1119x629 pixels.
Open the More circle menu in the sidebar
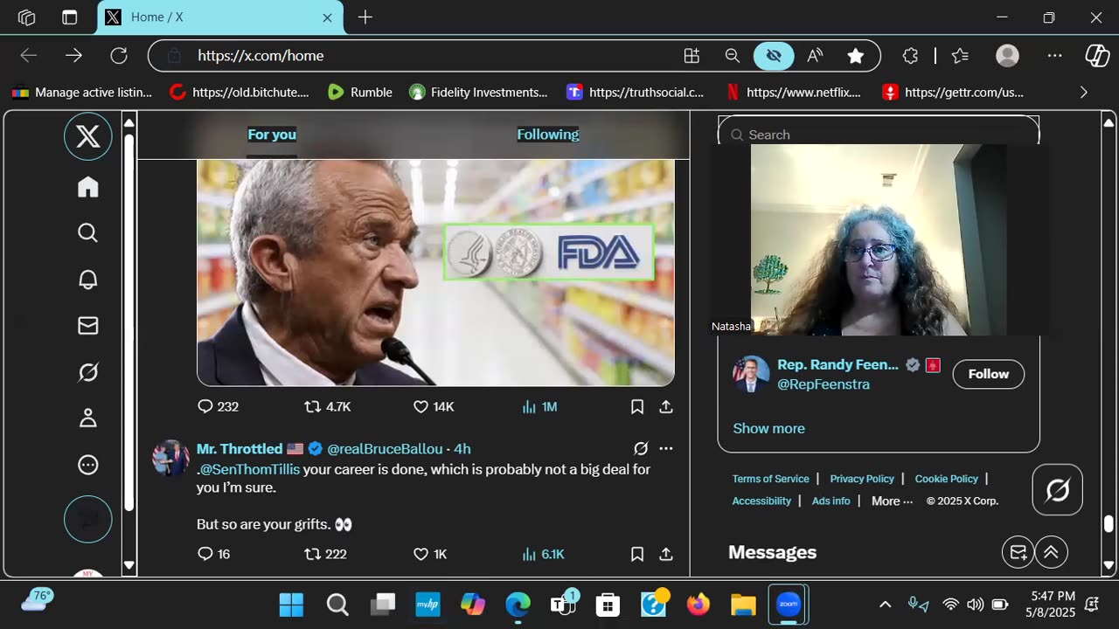pyautogui.click(x=88, y=465)
